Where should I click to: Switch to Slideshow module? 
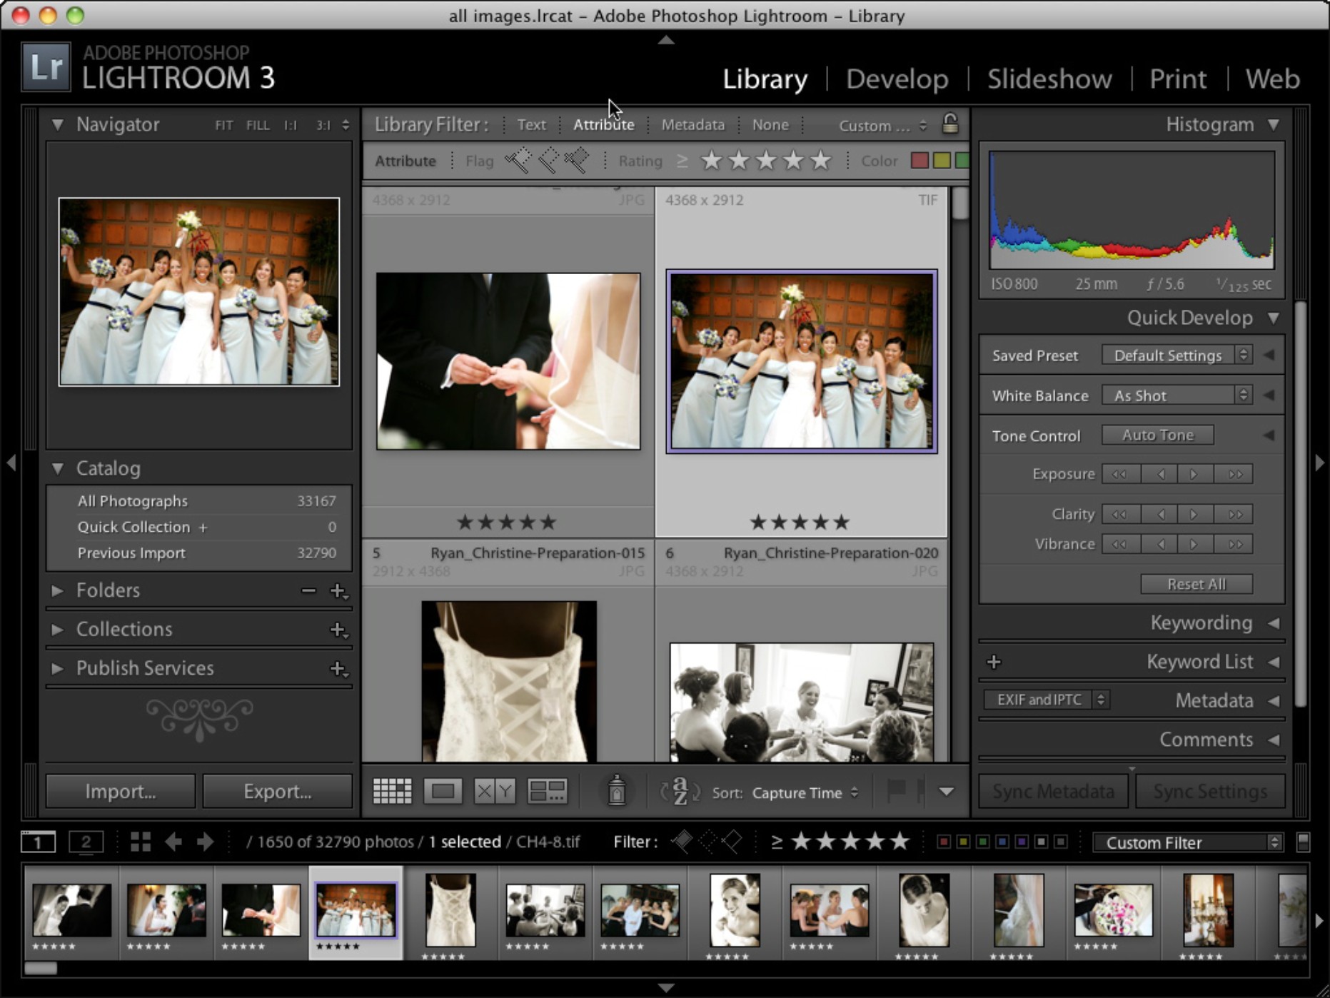click(x=1049, y=79)
